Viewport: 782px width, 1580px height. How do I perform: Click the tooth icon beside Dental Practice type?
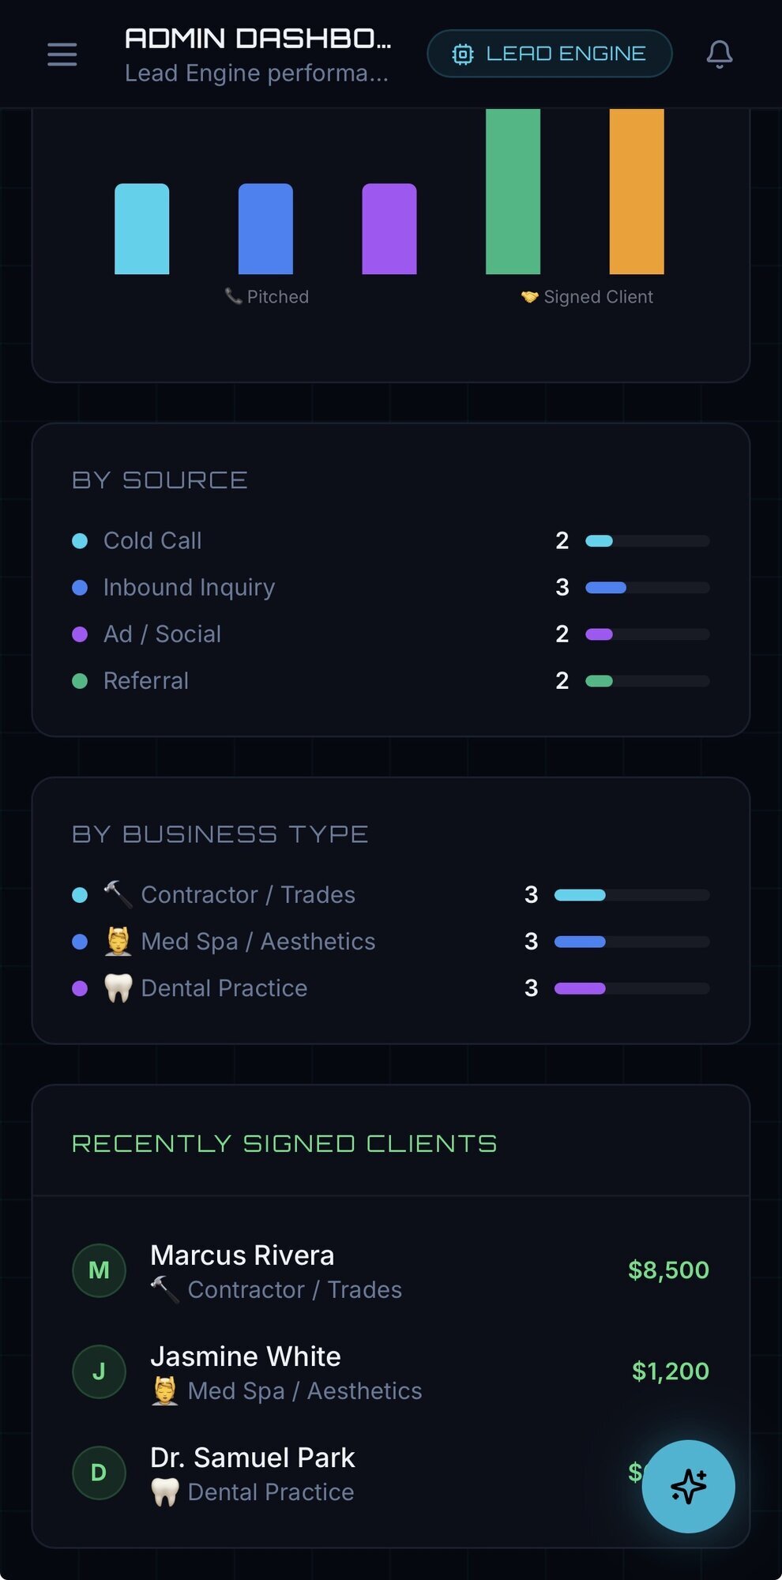[118, 987]
